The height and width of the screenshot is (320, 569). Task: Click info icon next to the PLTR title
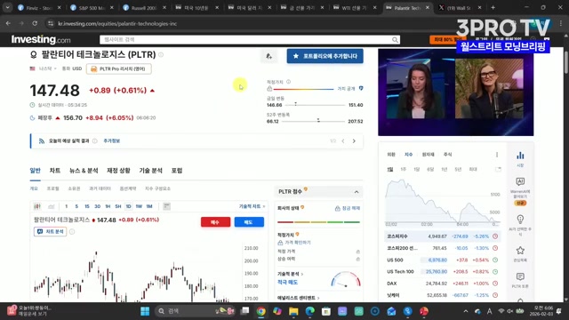[x=161, y=55]
